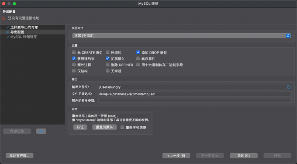Click the 下一步 (N)> button
Screen dimensions: 297x164
pos(210,156)
